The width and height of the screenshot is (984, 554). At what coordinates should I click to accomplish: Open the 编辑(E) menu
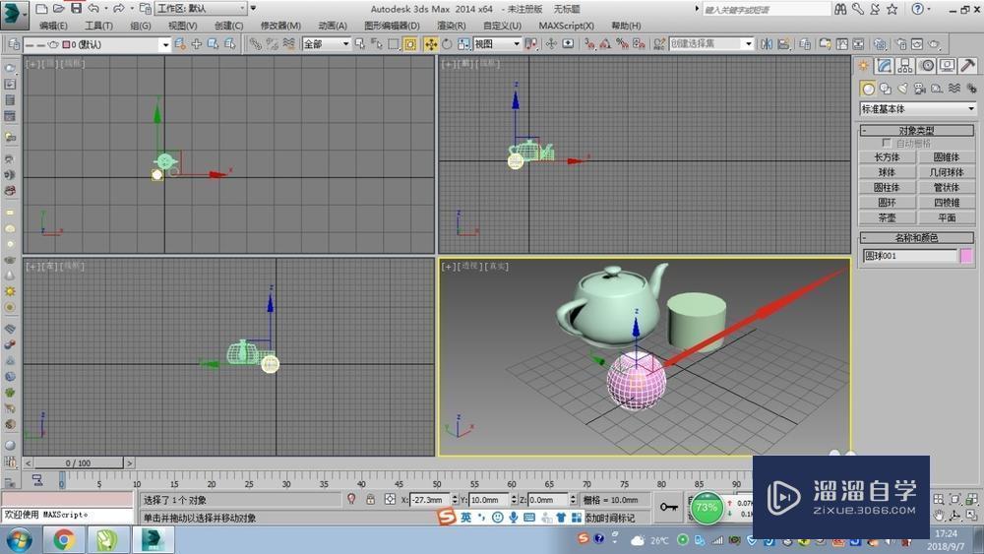point(53,26)
